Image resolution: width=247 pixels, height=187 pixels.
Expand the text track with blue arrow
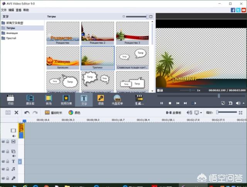click(x=20, y=162)
